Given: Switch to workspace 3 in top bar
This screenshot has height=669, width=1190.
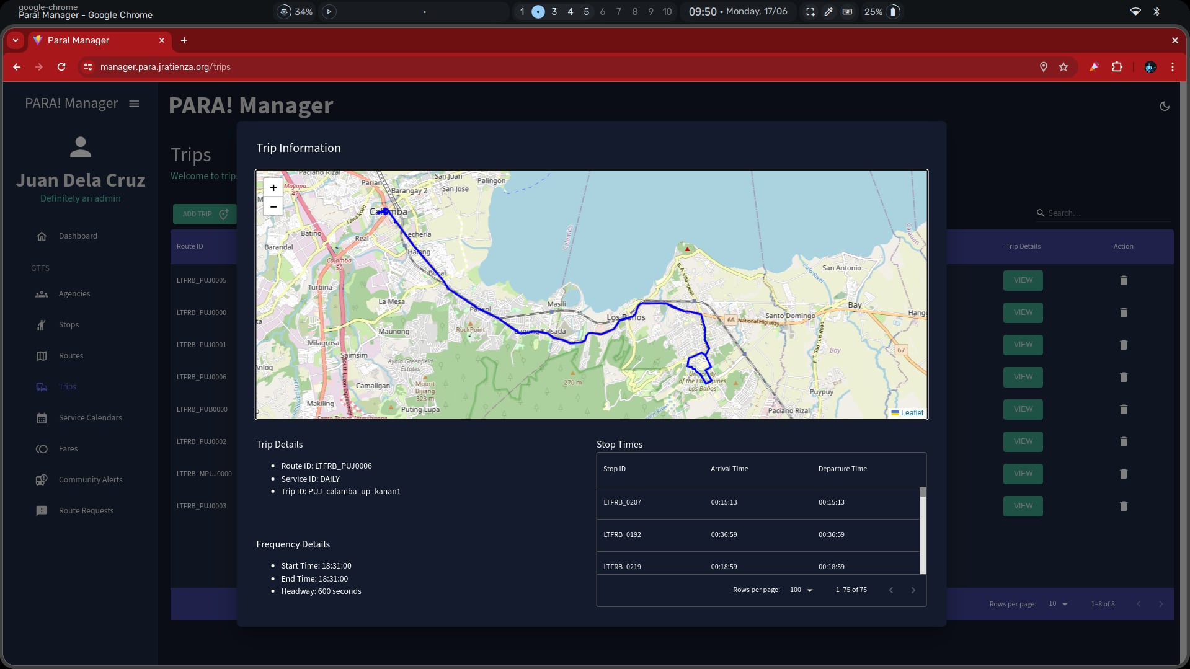Looking at the screenshot, I should (554, 12).
